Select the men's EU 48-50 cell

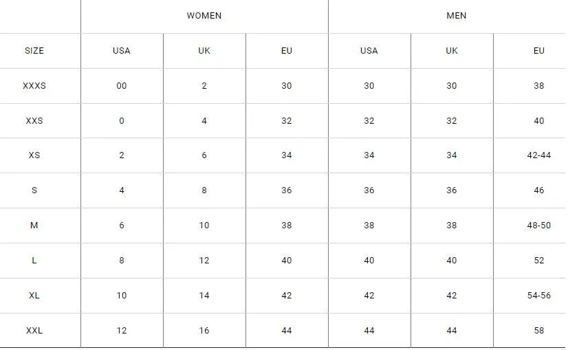click(x=538, y=226)
